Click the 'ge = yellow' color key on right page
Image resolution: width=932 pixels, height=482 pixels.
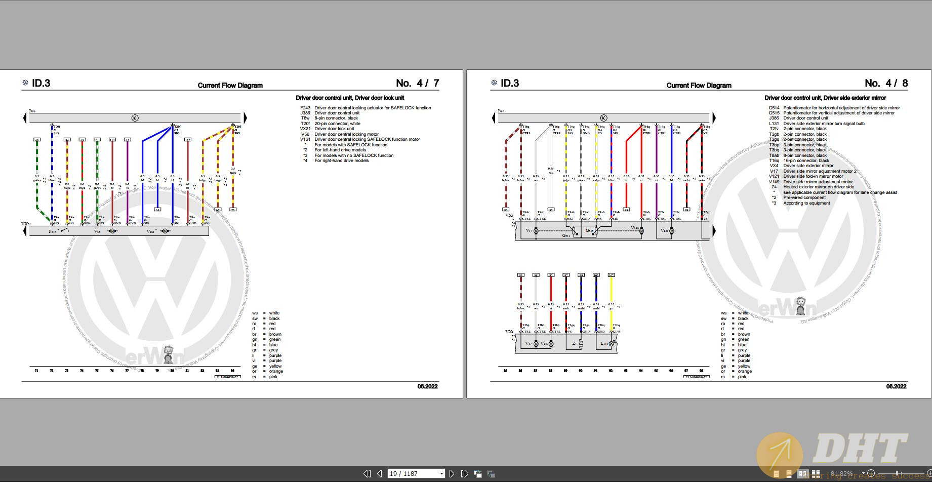coord(736,366)
